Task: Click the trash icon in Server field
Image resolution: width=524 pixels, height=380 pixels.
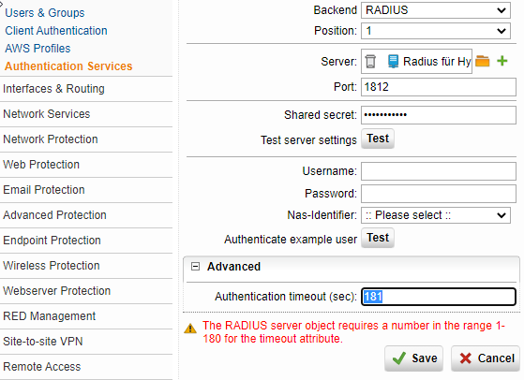Action: tap(370, 62)
